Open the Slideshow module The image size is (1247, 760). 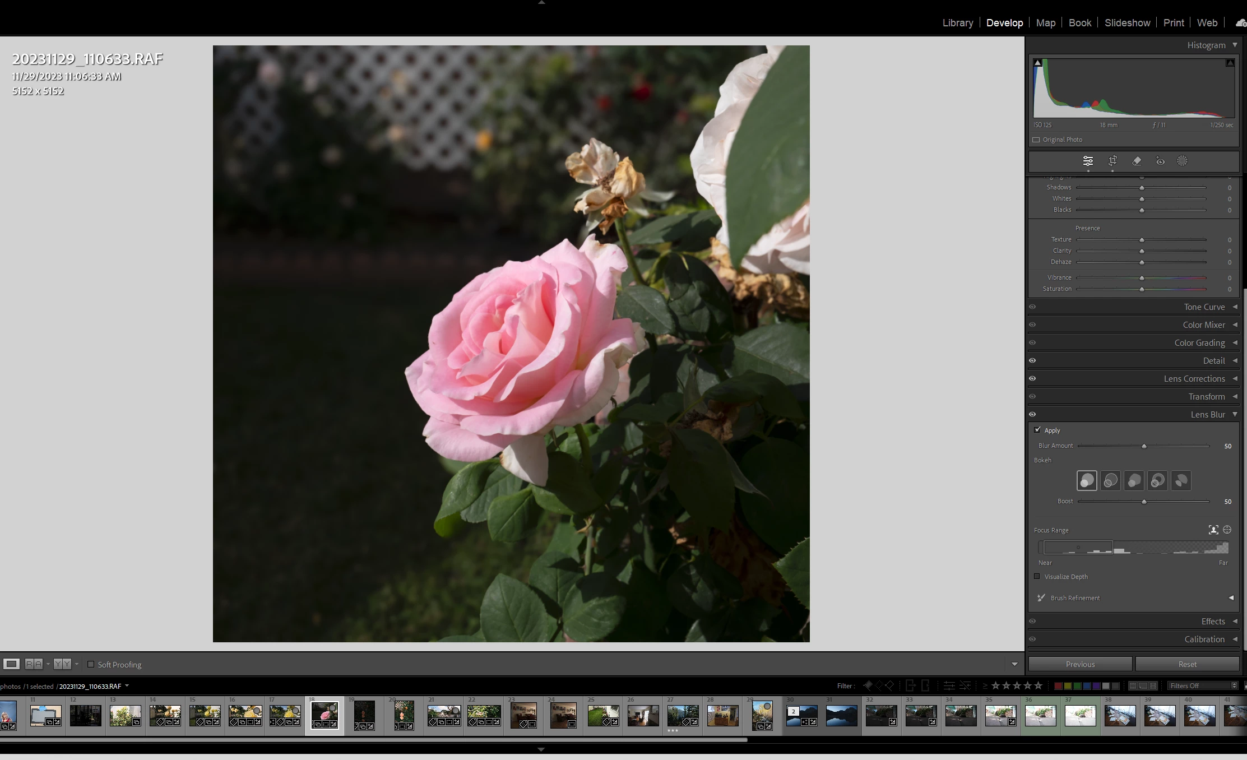(1127, 23)
